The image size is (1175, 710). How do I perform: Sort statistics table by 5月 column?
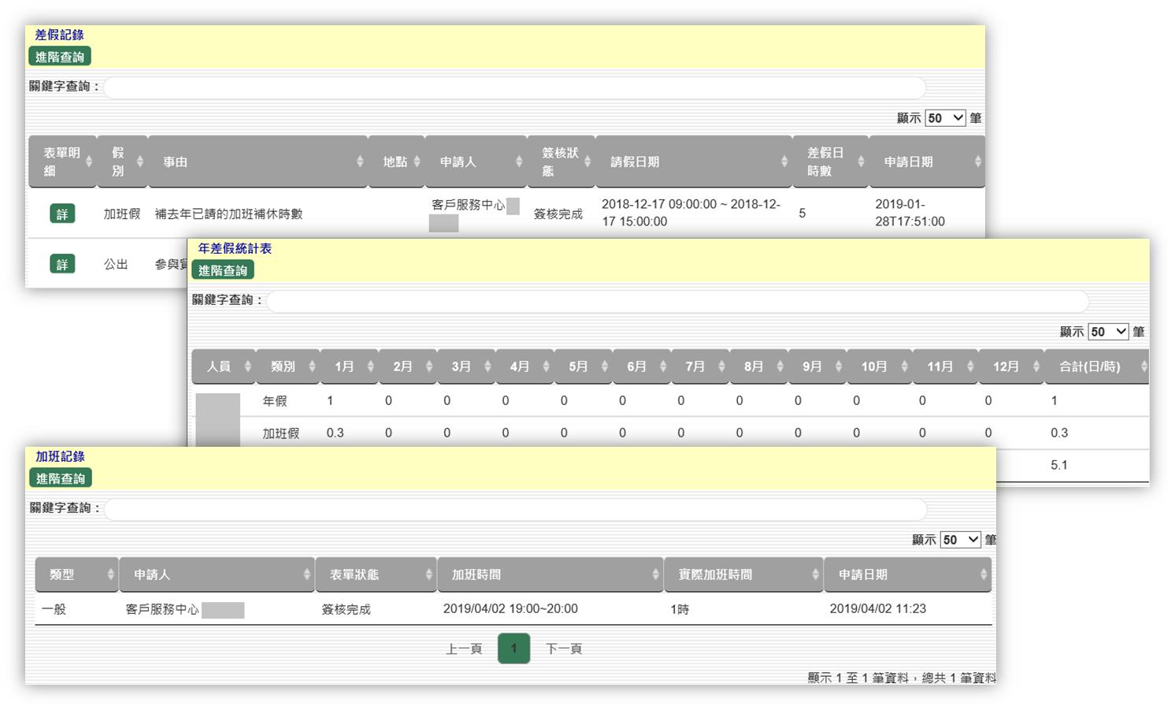click(583, 366)
